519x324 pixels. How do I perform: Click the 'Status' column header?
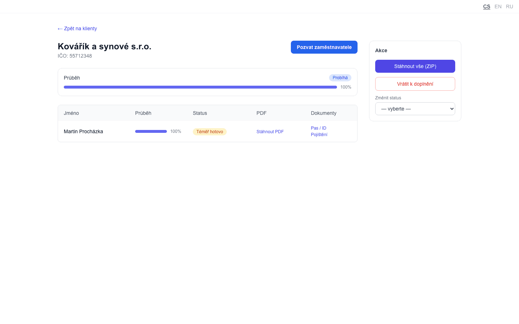[200, 113]
